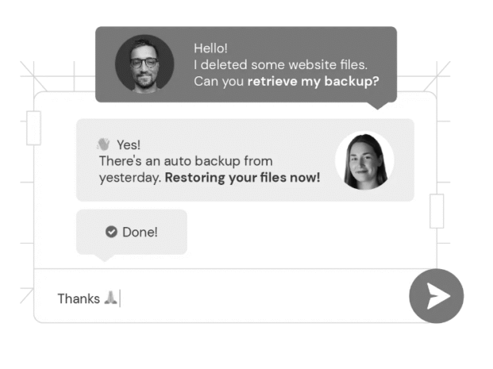Open the bearded man's avatar photo

pyautogui.click(x=144, y=63)
